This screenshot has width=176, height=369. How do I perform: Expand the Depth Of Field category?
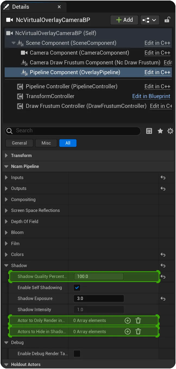click(x=6, y=221)
